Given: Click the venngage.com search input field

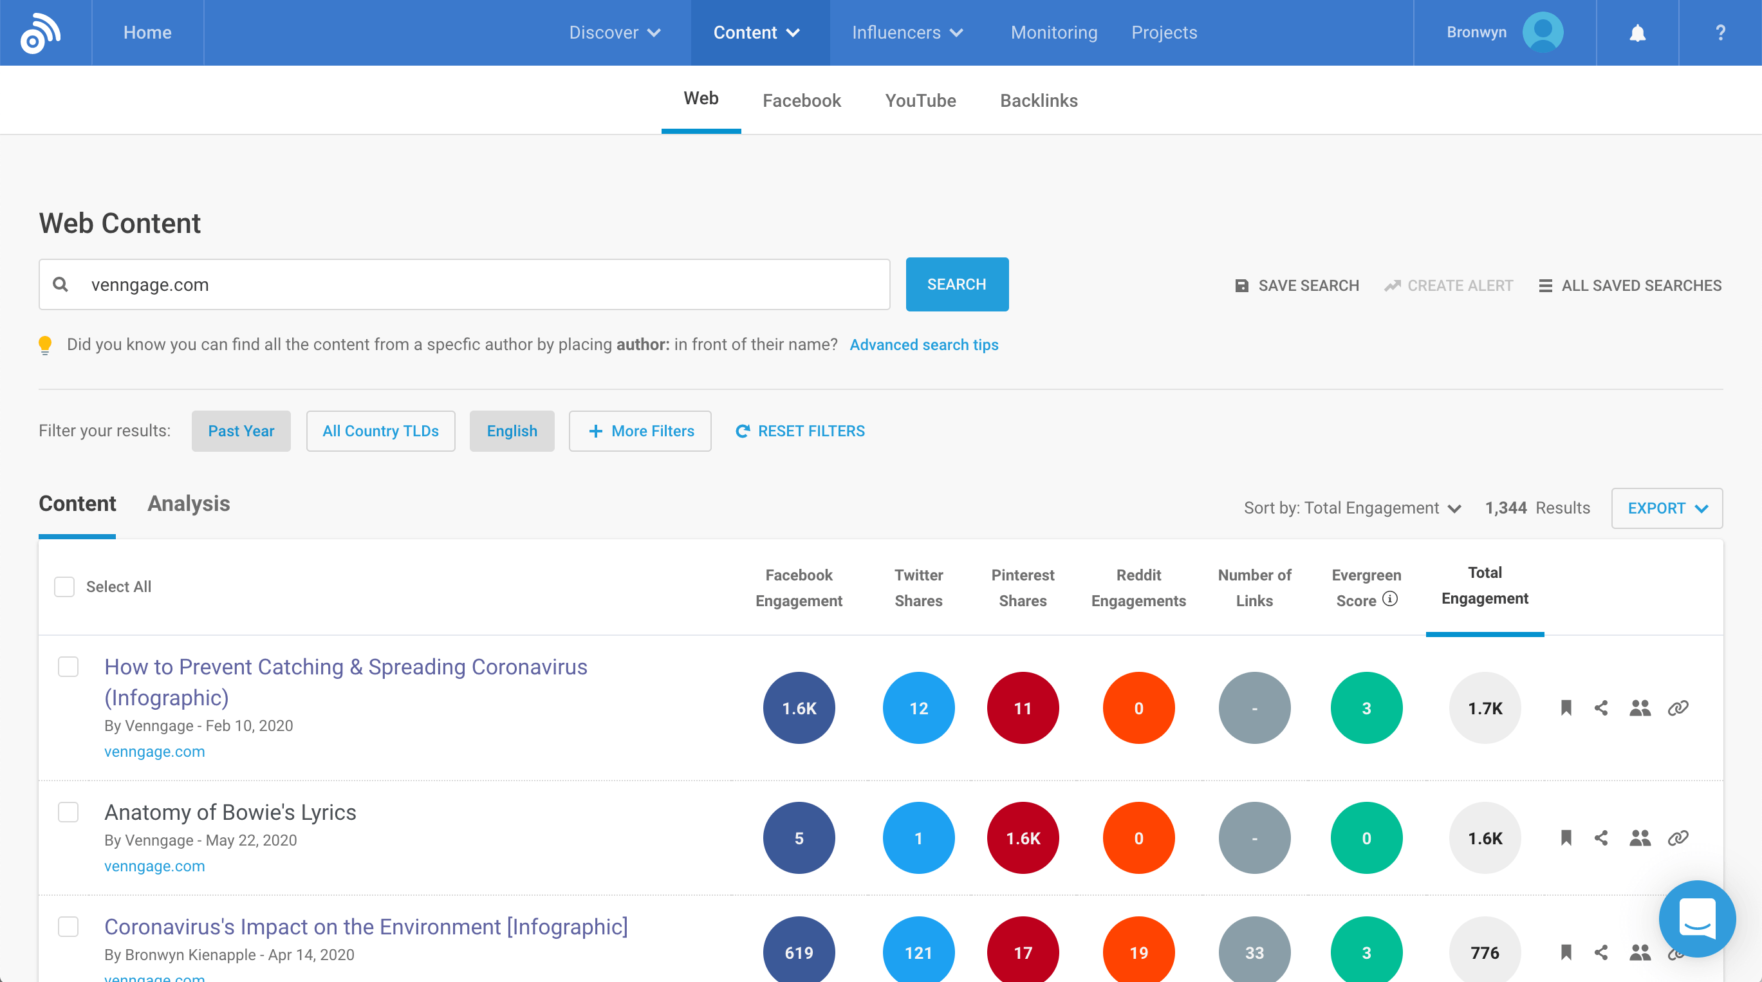Looking at the screenshot, I should click(465, 284).
